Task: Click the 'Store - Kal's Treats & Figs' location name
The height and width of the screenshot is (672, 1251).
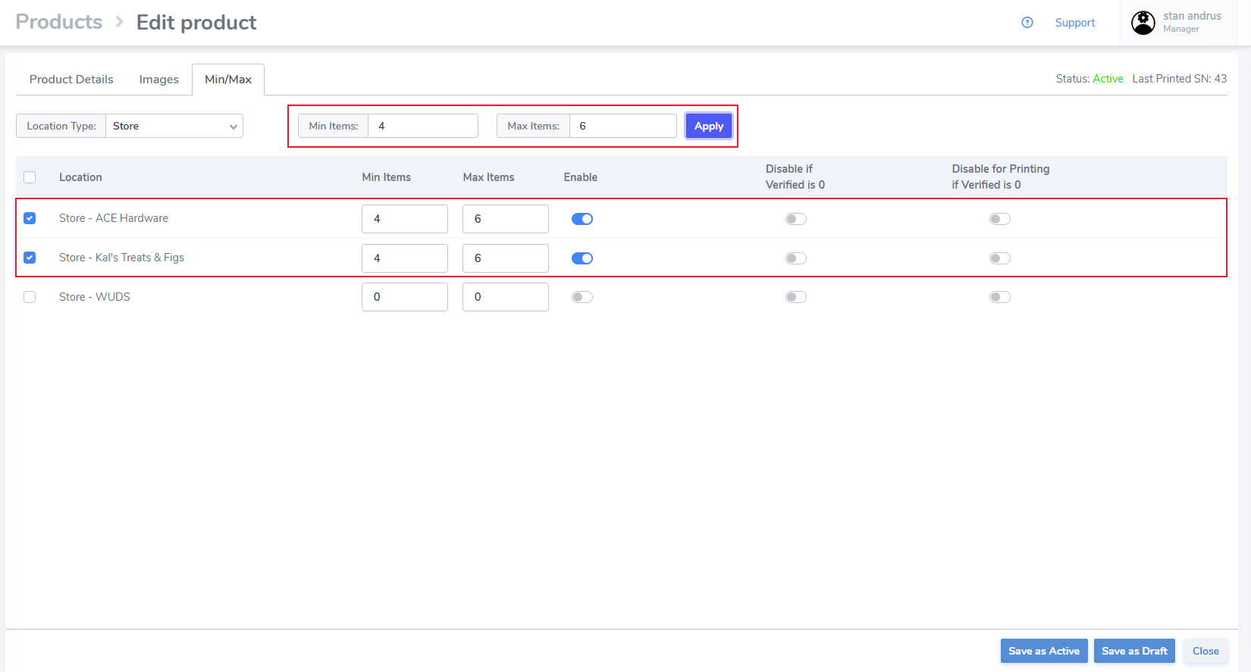Action: (x=121, y=258)
